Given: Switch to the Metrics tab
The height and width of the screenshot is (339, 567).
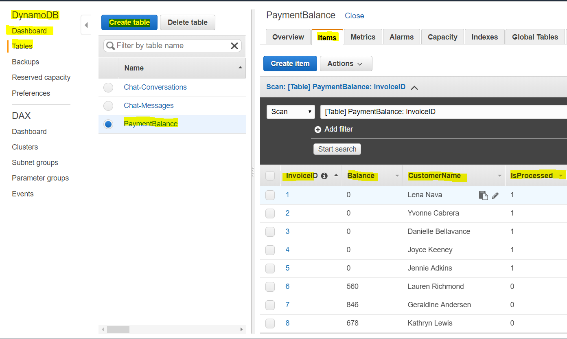Looking at the screenshot, I should pos(363,37).
